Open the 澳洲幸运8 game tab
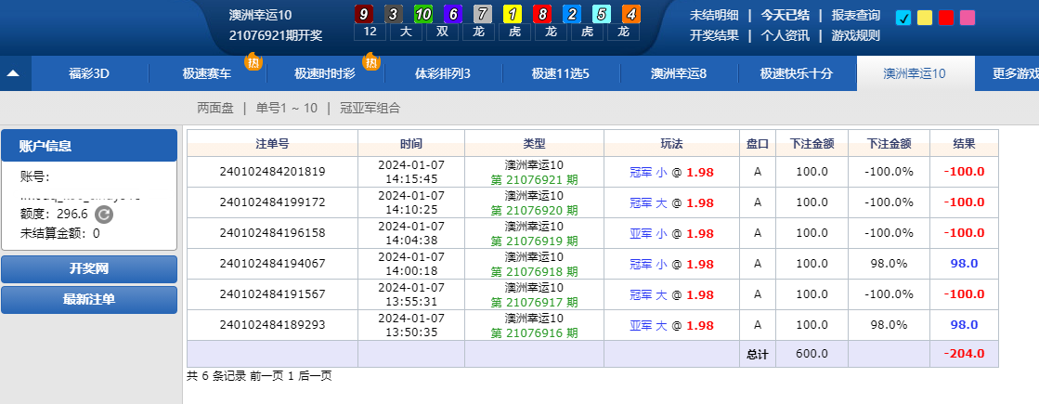1039x404 pixels. 679,73
